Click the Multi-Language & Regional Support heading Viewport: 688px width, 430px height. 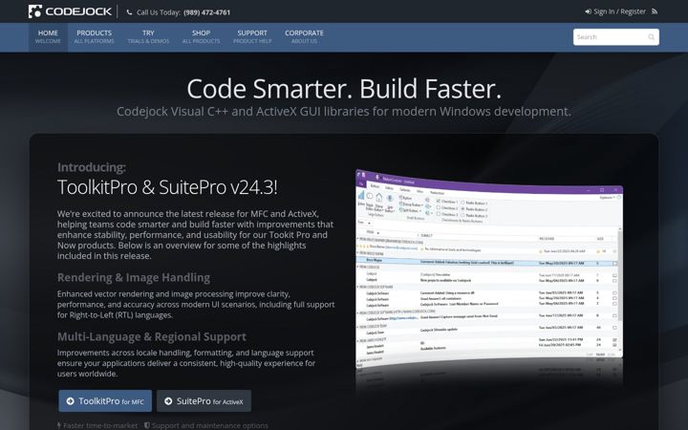coord(152,337)
